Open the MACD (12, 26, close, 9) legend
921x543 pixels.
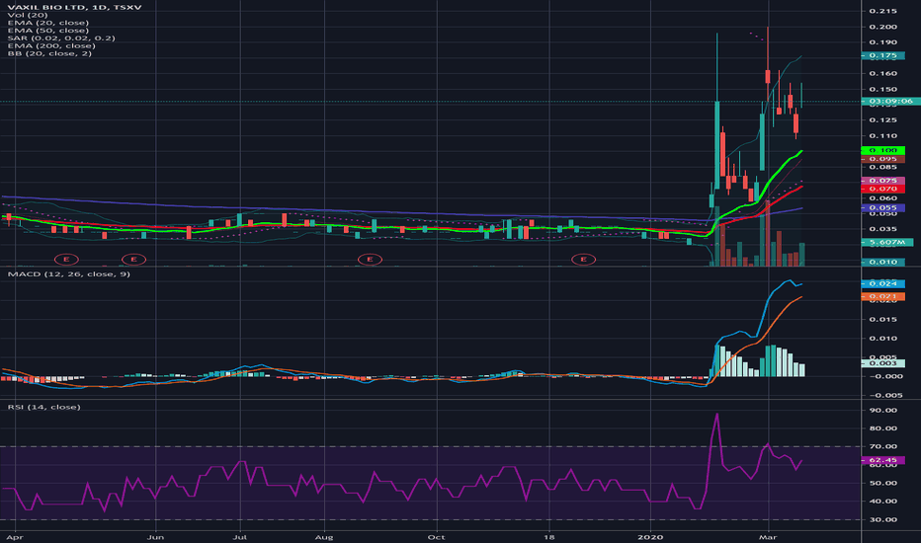(69, 274)
